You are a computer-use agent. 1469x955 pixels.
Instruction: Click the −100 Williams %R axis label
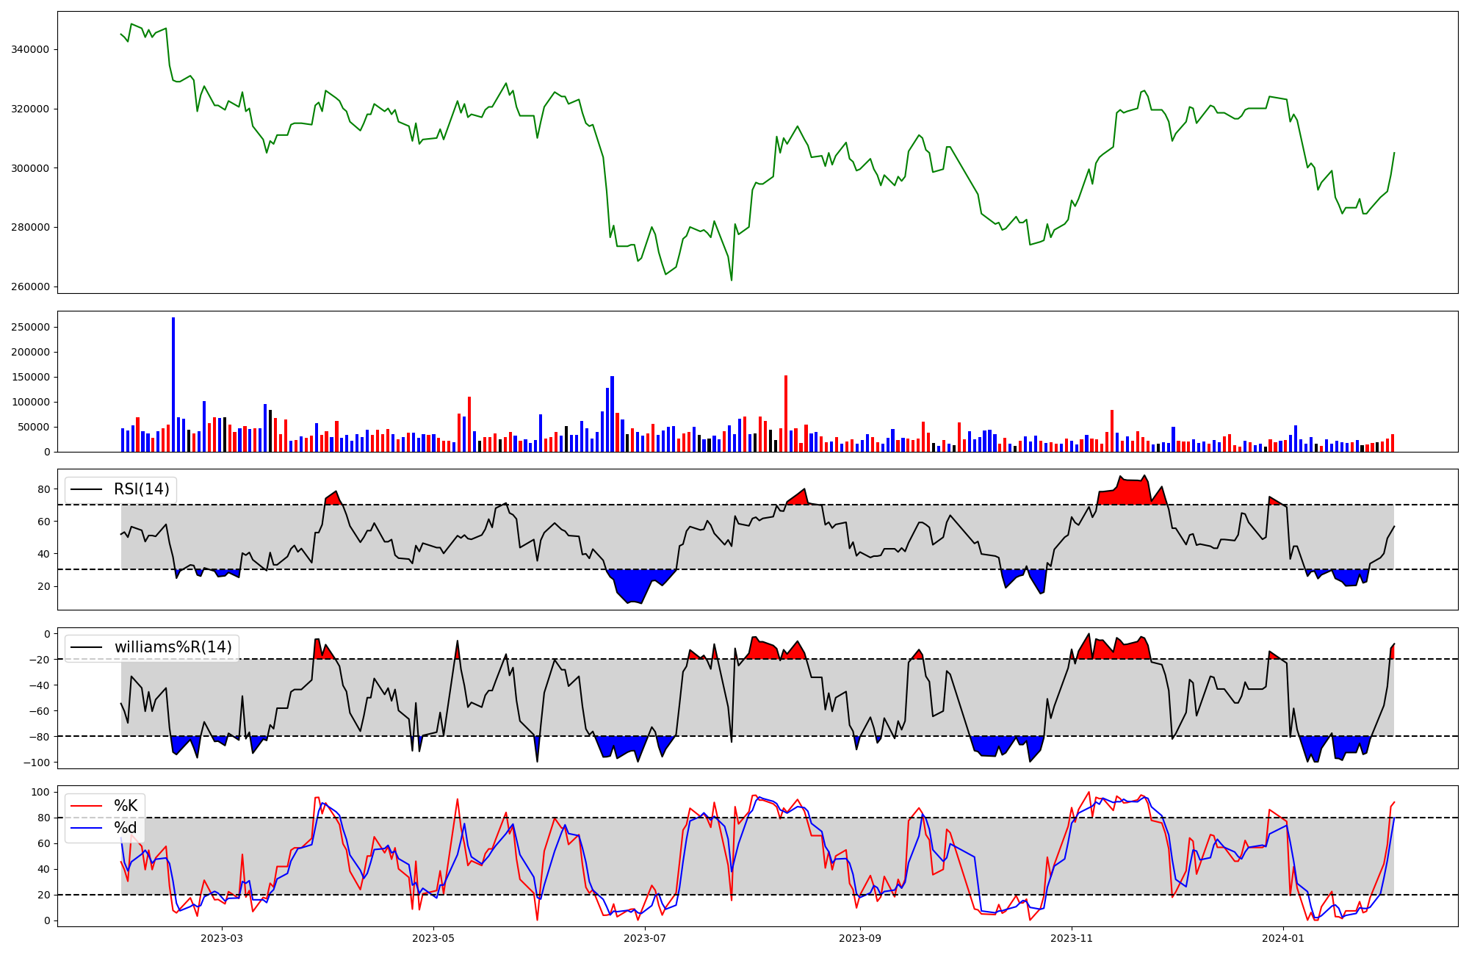pyautogui.click(x=37, y=763)
